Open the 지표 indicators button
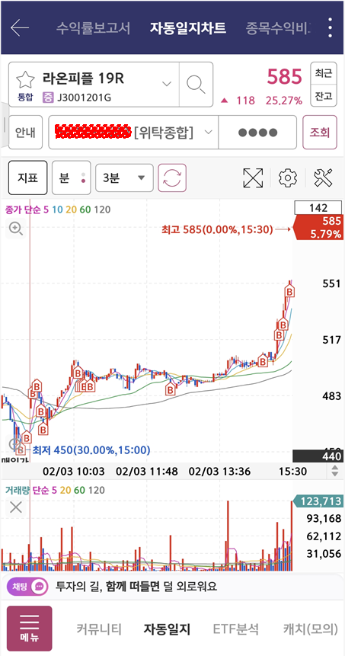The image size is (345, 656). (27, 178)
